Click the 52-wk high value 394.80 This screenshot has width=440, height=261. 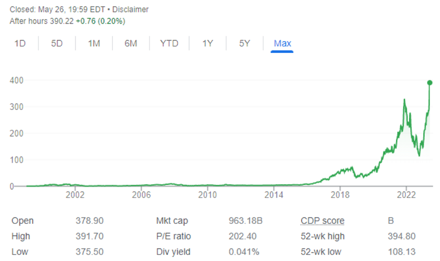pos(395,236)
